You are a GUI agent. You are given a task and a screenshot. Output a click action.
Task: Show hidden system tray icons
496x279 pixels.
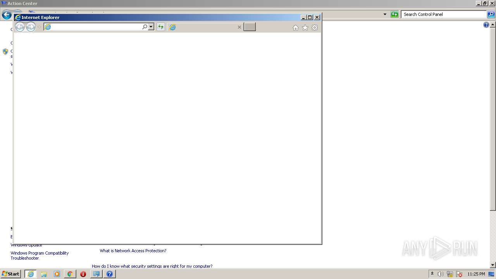[432, 274]
